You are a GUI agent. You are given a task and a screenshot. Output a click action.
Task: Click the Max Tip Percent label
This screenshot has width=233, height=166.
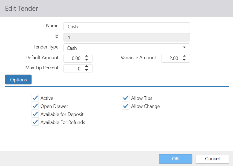click(x=42, y=68)
